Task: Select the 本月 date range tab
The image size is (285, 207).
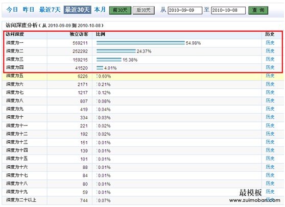Action: (x=100, y=10)
